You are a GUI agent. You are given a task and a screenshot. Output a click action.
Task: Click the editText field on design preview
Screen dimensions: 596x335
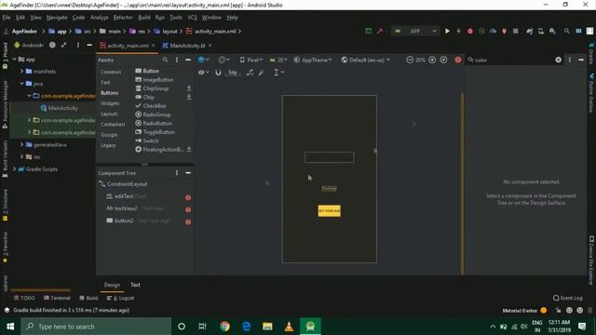point(329,157)
